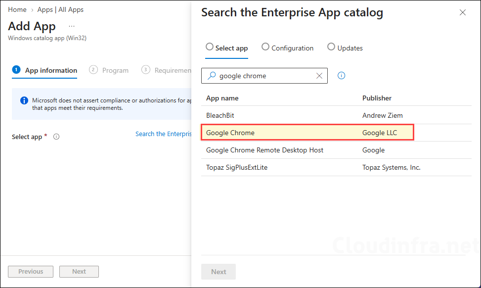Viewport: 481px width, 288px height.
Task: Click the search magnifier icon
Action: click(x=212, y=76)
